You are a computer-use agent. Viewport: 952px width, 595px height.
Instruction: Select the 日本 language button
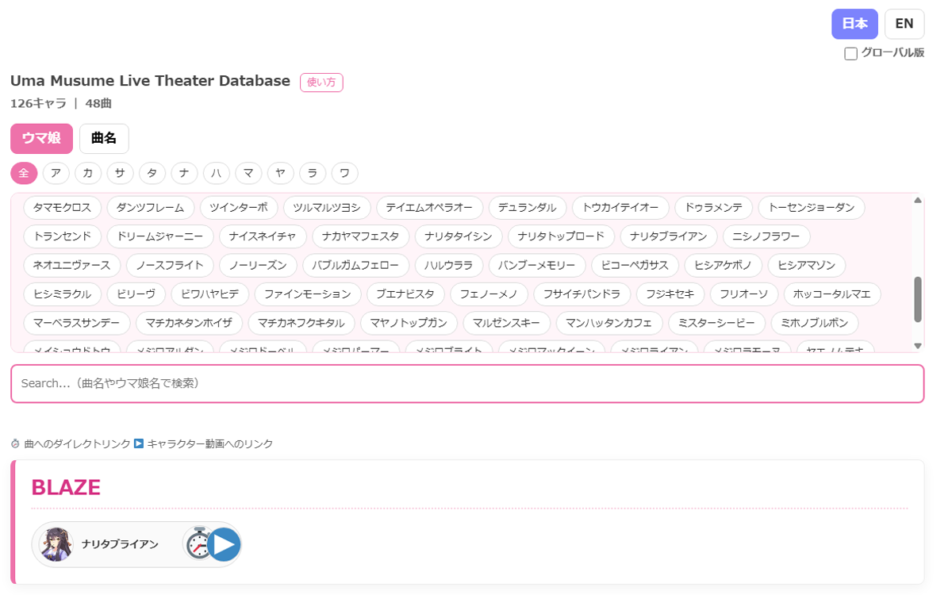854,24
